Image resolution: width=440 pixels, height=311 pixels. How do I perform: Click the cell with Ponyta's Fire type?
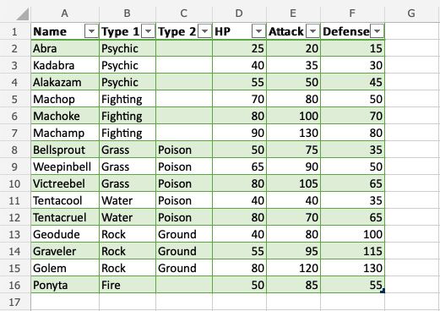tap(128, 285)
